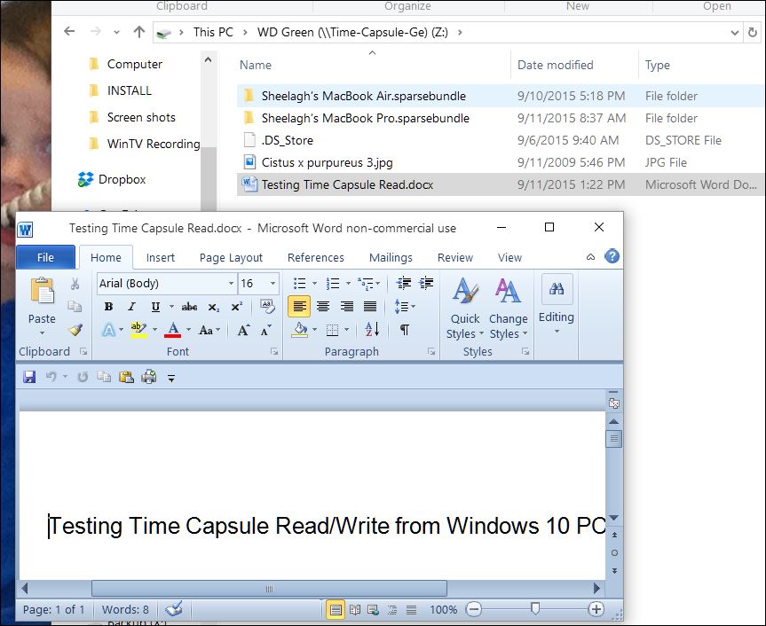Switch to the Review tab
Viewport: 766px width, 626px height.
pyautogui.click(x=454, y=257)
